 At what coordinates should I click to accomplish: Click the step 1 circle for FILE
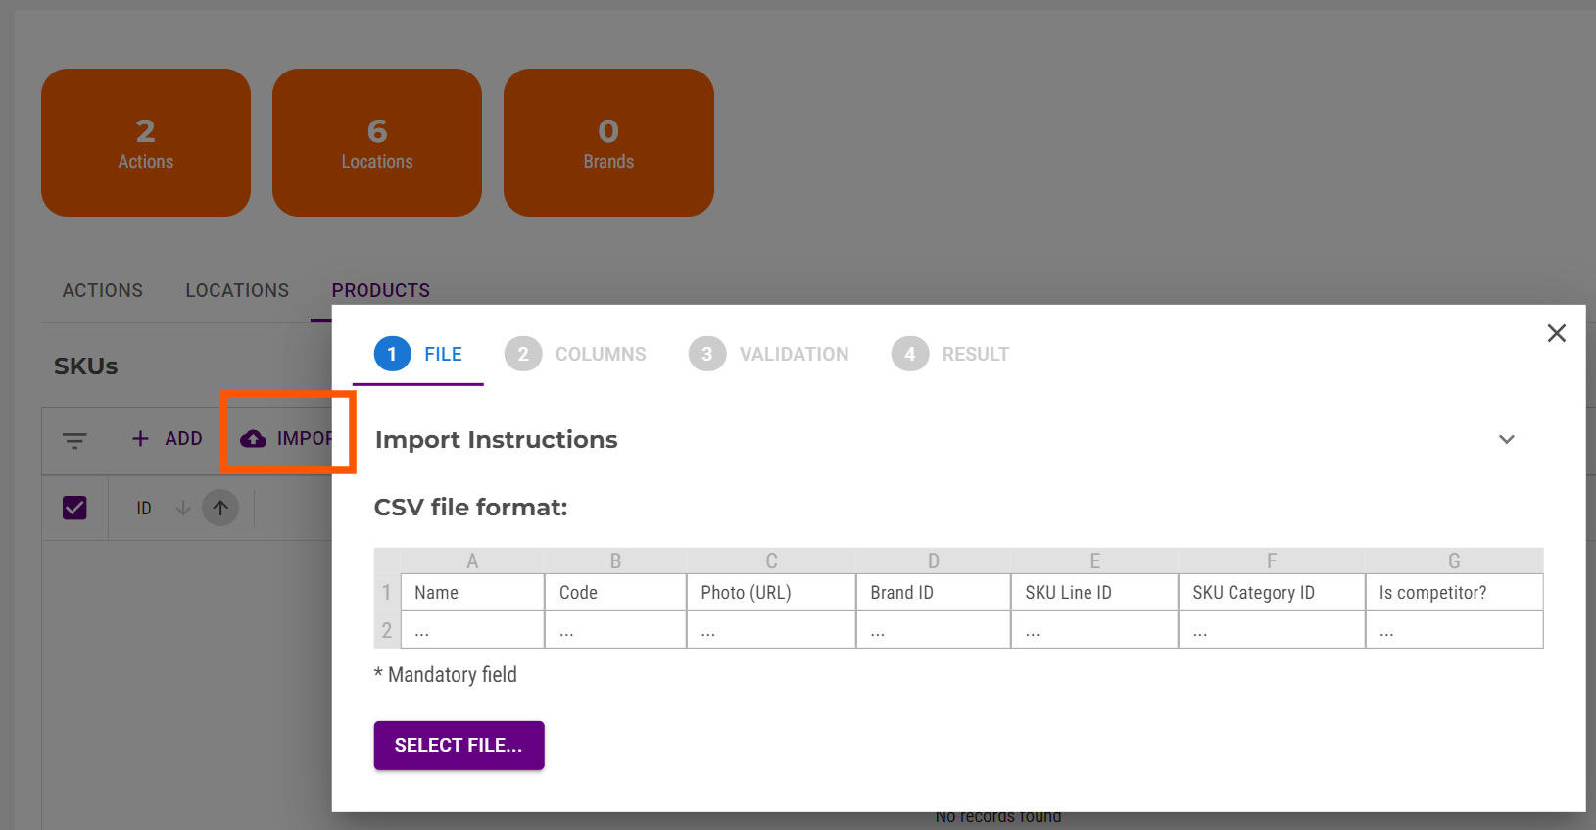pyautogui.click(x=392, y=354)
